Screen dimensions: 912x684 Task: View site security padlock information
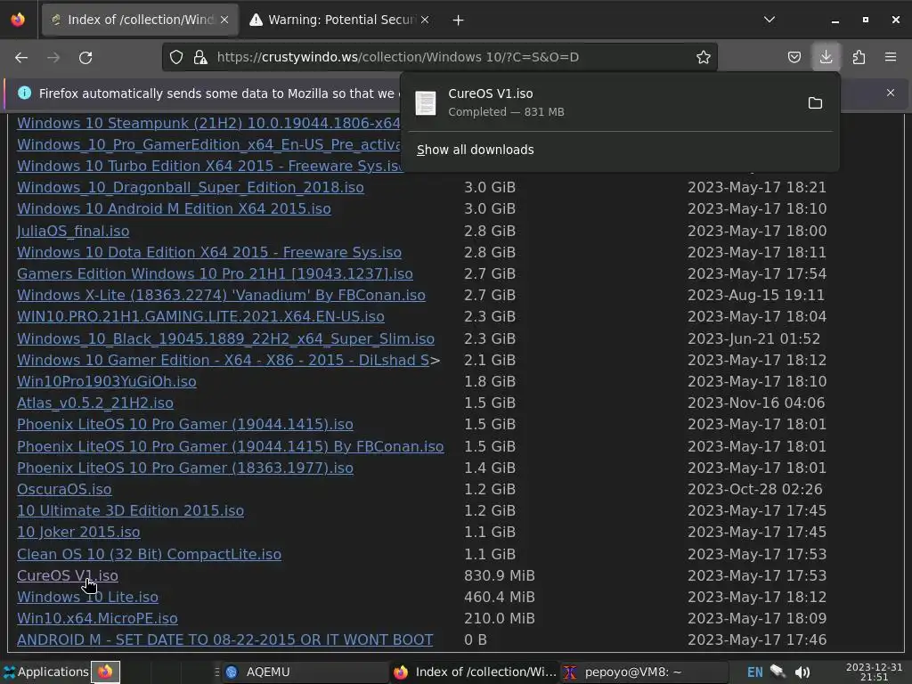(x=200, y=57)
